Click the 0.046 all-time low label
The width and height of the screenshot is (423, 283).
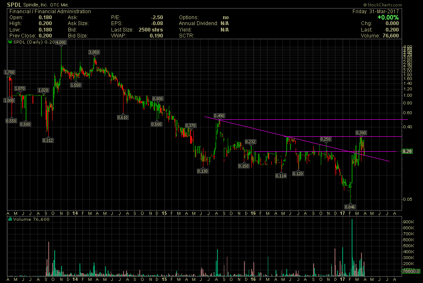(350, 207)
